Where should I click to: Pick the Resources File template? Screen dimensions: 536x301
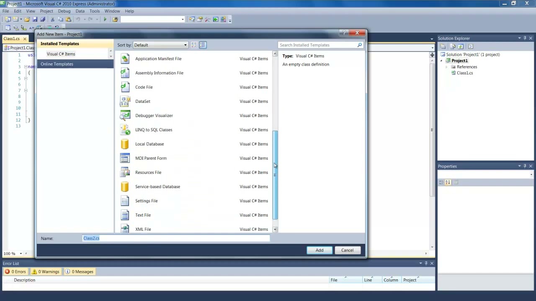click(x=194, y=172)
